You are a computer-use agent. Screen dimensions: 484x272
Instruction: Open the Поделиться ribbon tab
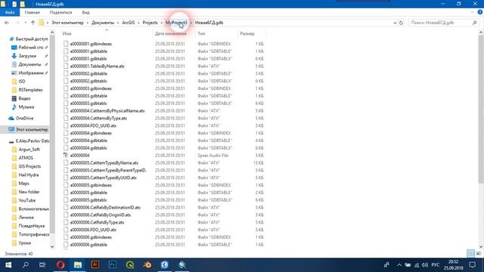point(60,12)
